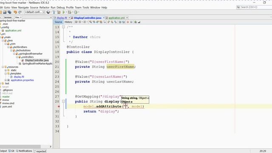This screenshot has width=272, height=153.
Task: Click the green Run Project arrow
Action: (x=64, y=12)
